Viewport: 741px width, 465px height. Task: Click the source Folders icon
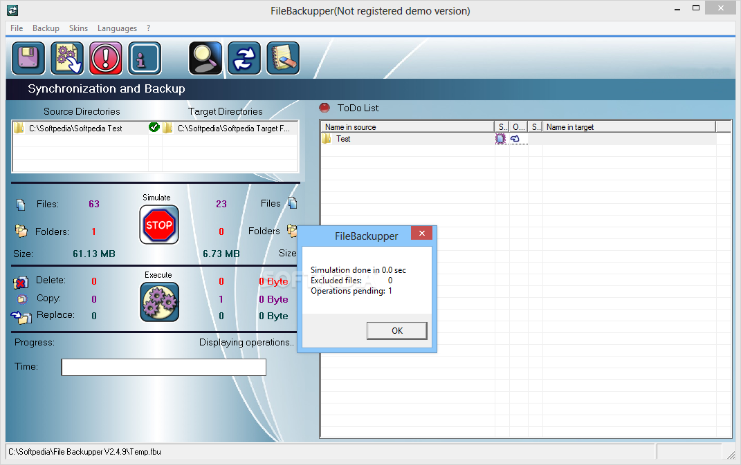[x=21, y=230]
